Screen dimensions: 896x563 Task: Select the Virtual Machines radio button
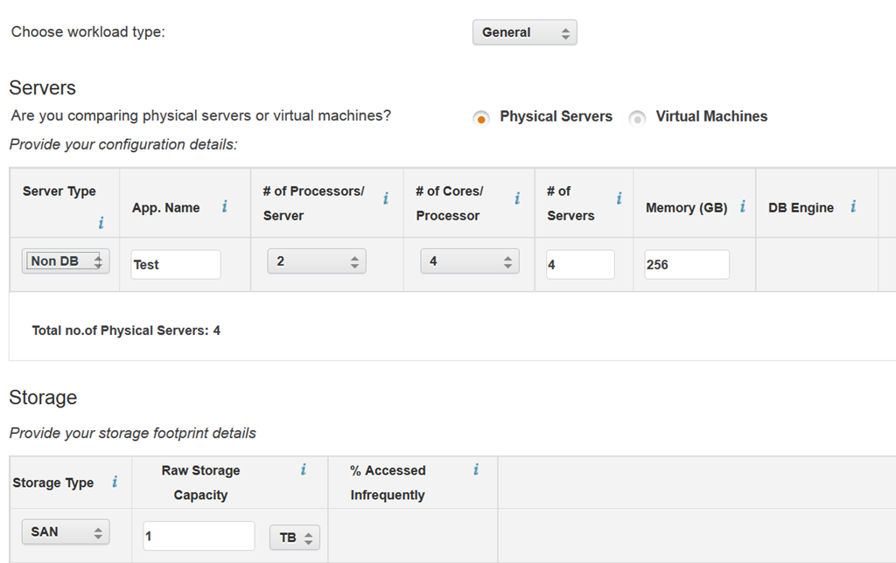pyautogui.click(x=637, y=118)
